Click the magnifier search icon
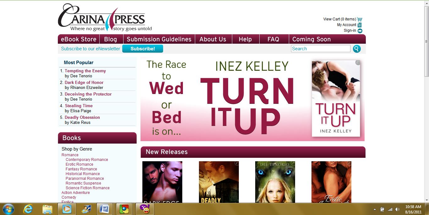The image size is (429, 215). (357, 49)
